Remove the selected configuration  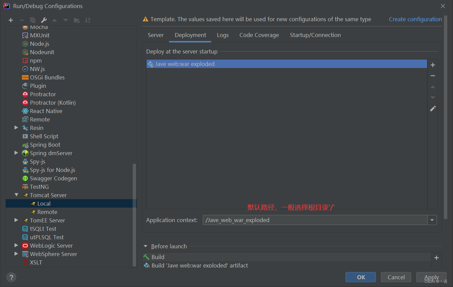[x=22, y=20]
